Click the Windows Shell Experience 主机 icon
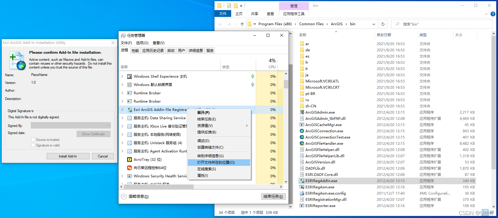The height and width of the screenshot is (218, 498). [x=130, y=76]
